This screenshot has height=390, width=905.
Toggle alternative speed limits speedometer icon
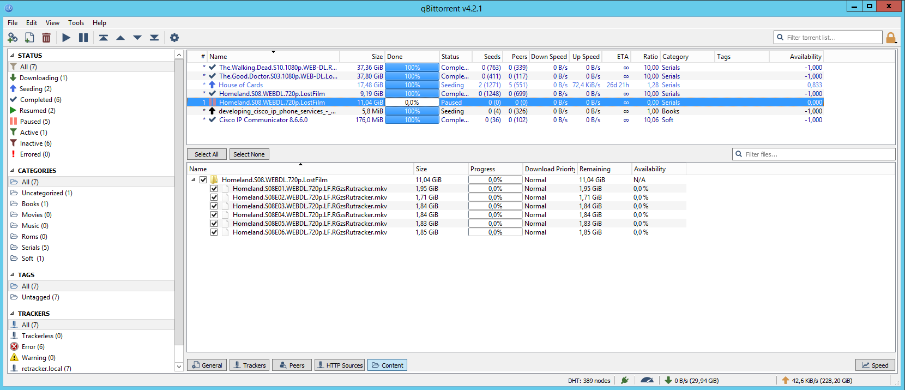(647, 380)
